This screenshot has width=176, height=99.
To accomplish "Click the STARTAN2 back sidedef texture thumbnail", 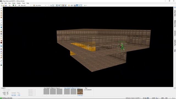I will click(80, 92).
